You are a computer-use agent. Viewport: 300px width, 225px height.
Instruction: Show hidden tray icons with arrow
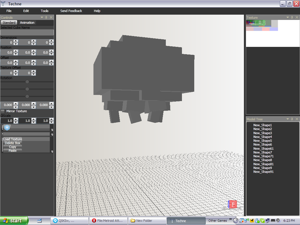236,221
